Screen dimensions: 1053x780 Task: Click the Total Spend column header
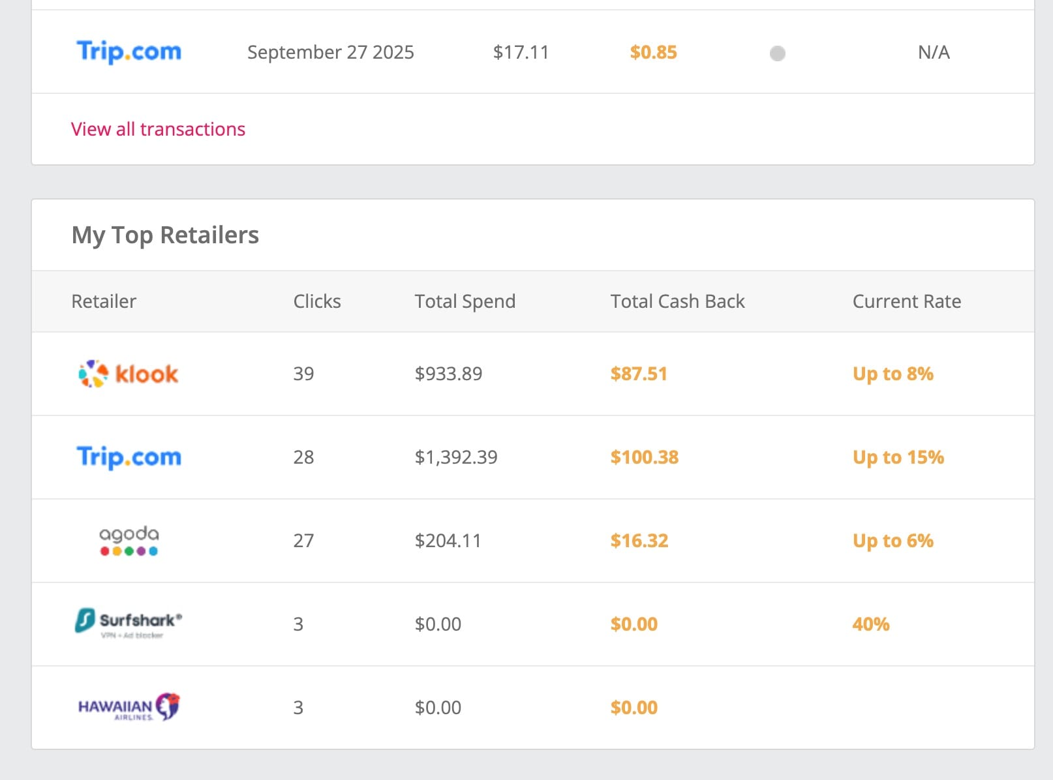(465, 301)
